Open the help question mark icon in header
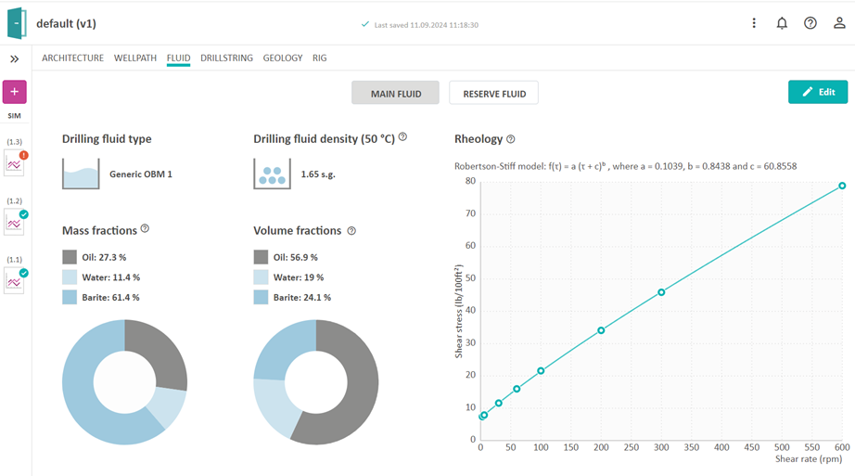Image resolution: width=855 pixels, height=476 pixels. (x=810, y=23)
